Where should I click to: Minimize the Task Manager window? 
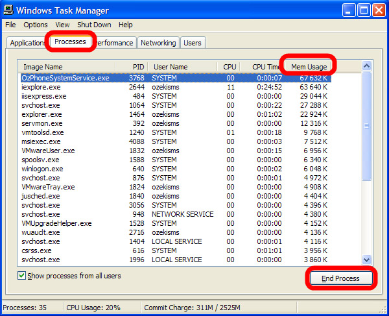click(349, 10)
